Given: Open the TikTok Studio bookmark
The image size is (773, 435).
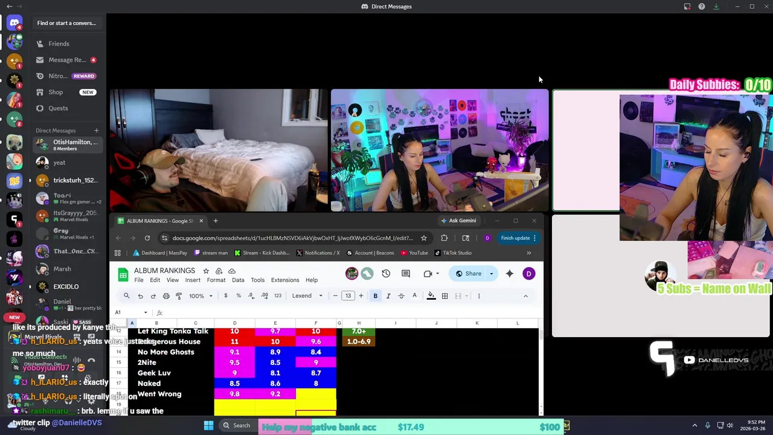Looking at the screenshot, I should coord(453,253).
